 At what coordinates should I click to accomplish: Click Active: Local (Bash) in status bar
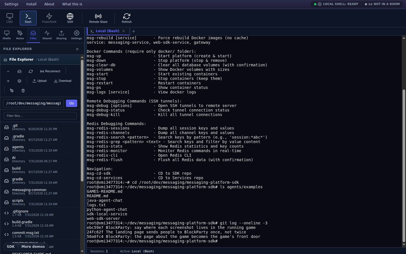pos(137,251)
